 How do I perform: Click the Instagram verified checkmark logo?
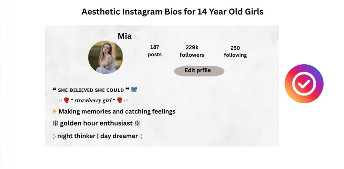304,83
